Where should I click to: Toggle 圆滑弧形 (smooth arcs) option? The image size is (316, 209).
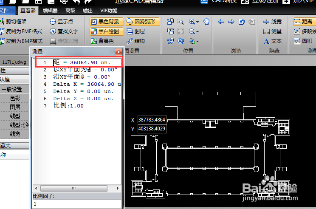143,22
